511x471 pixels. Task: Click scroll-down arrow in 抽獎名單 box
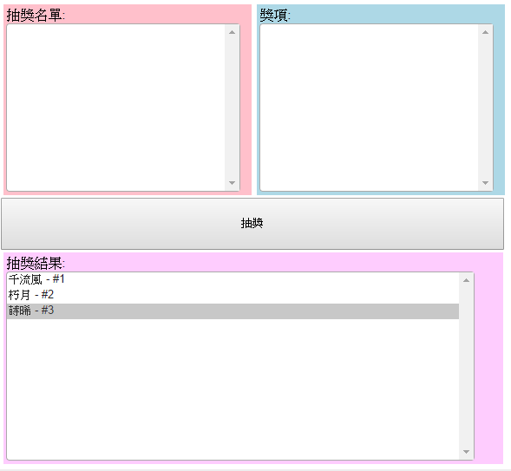[232, 183]
